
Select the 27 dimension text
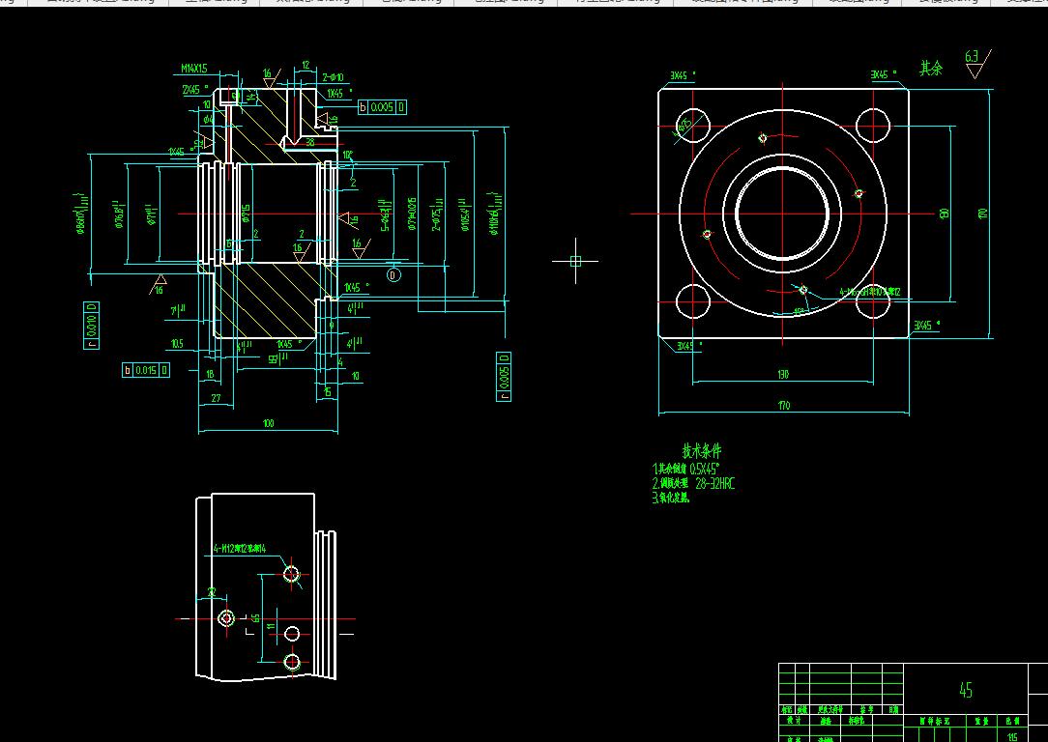(216, 398)
